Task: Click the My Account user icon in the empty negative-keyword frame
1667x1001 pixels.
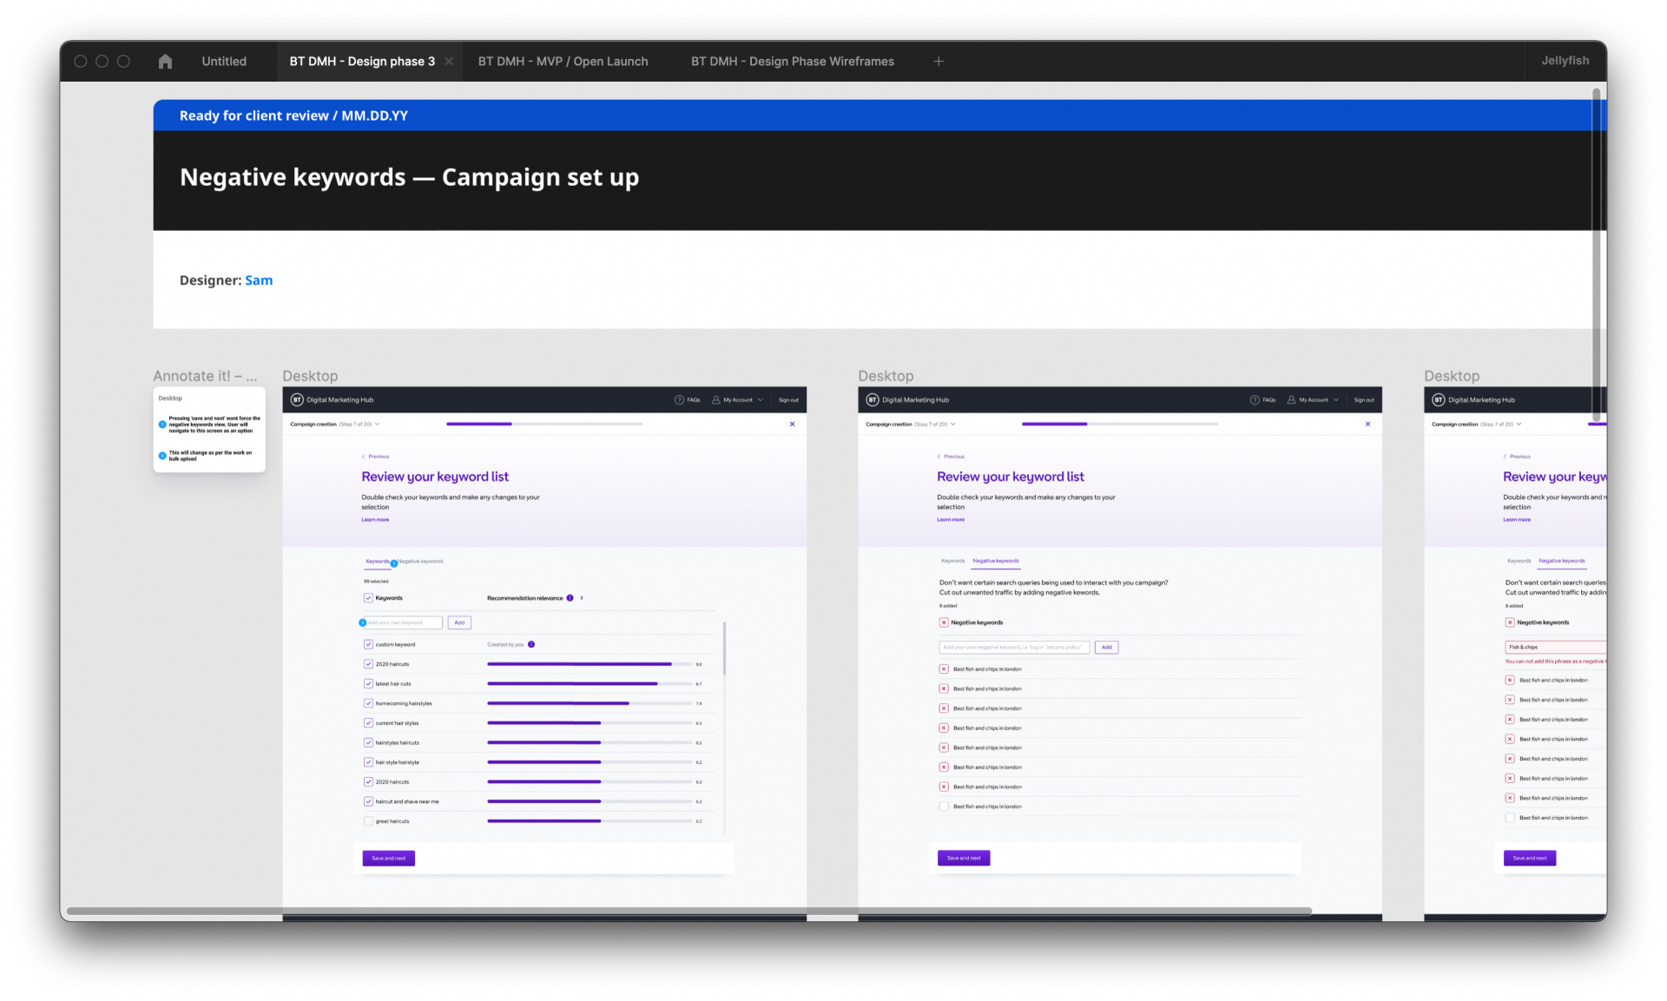Action: click(x=1292, y=400)
